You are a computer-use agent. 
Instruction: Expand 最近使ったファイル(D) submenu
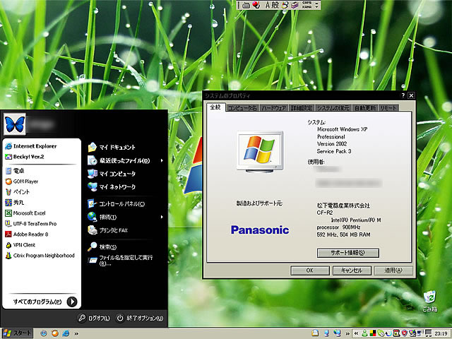[126, 160]
